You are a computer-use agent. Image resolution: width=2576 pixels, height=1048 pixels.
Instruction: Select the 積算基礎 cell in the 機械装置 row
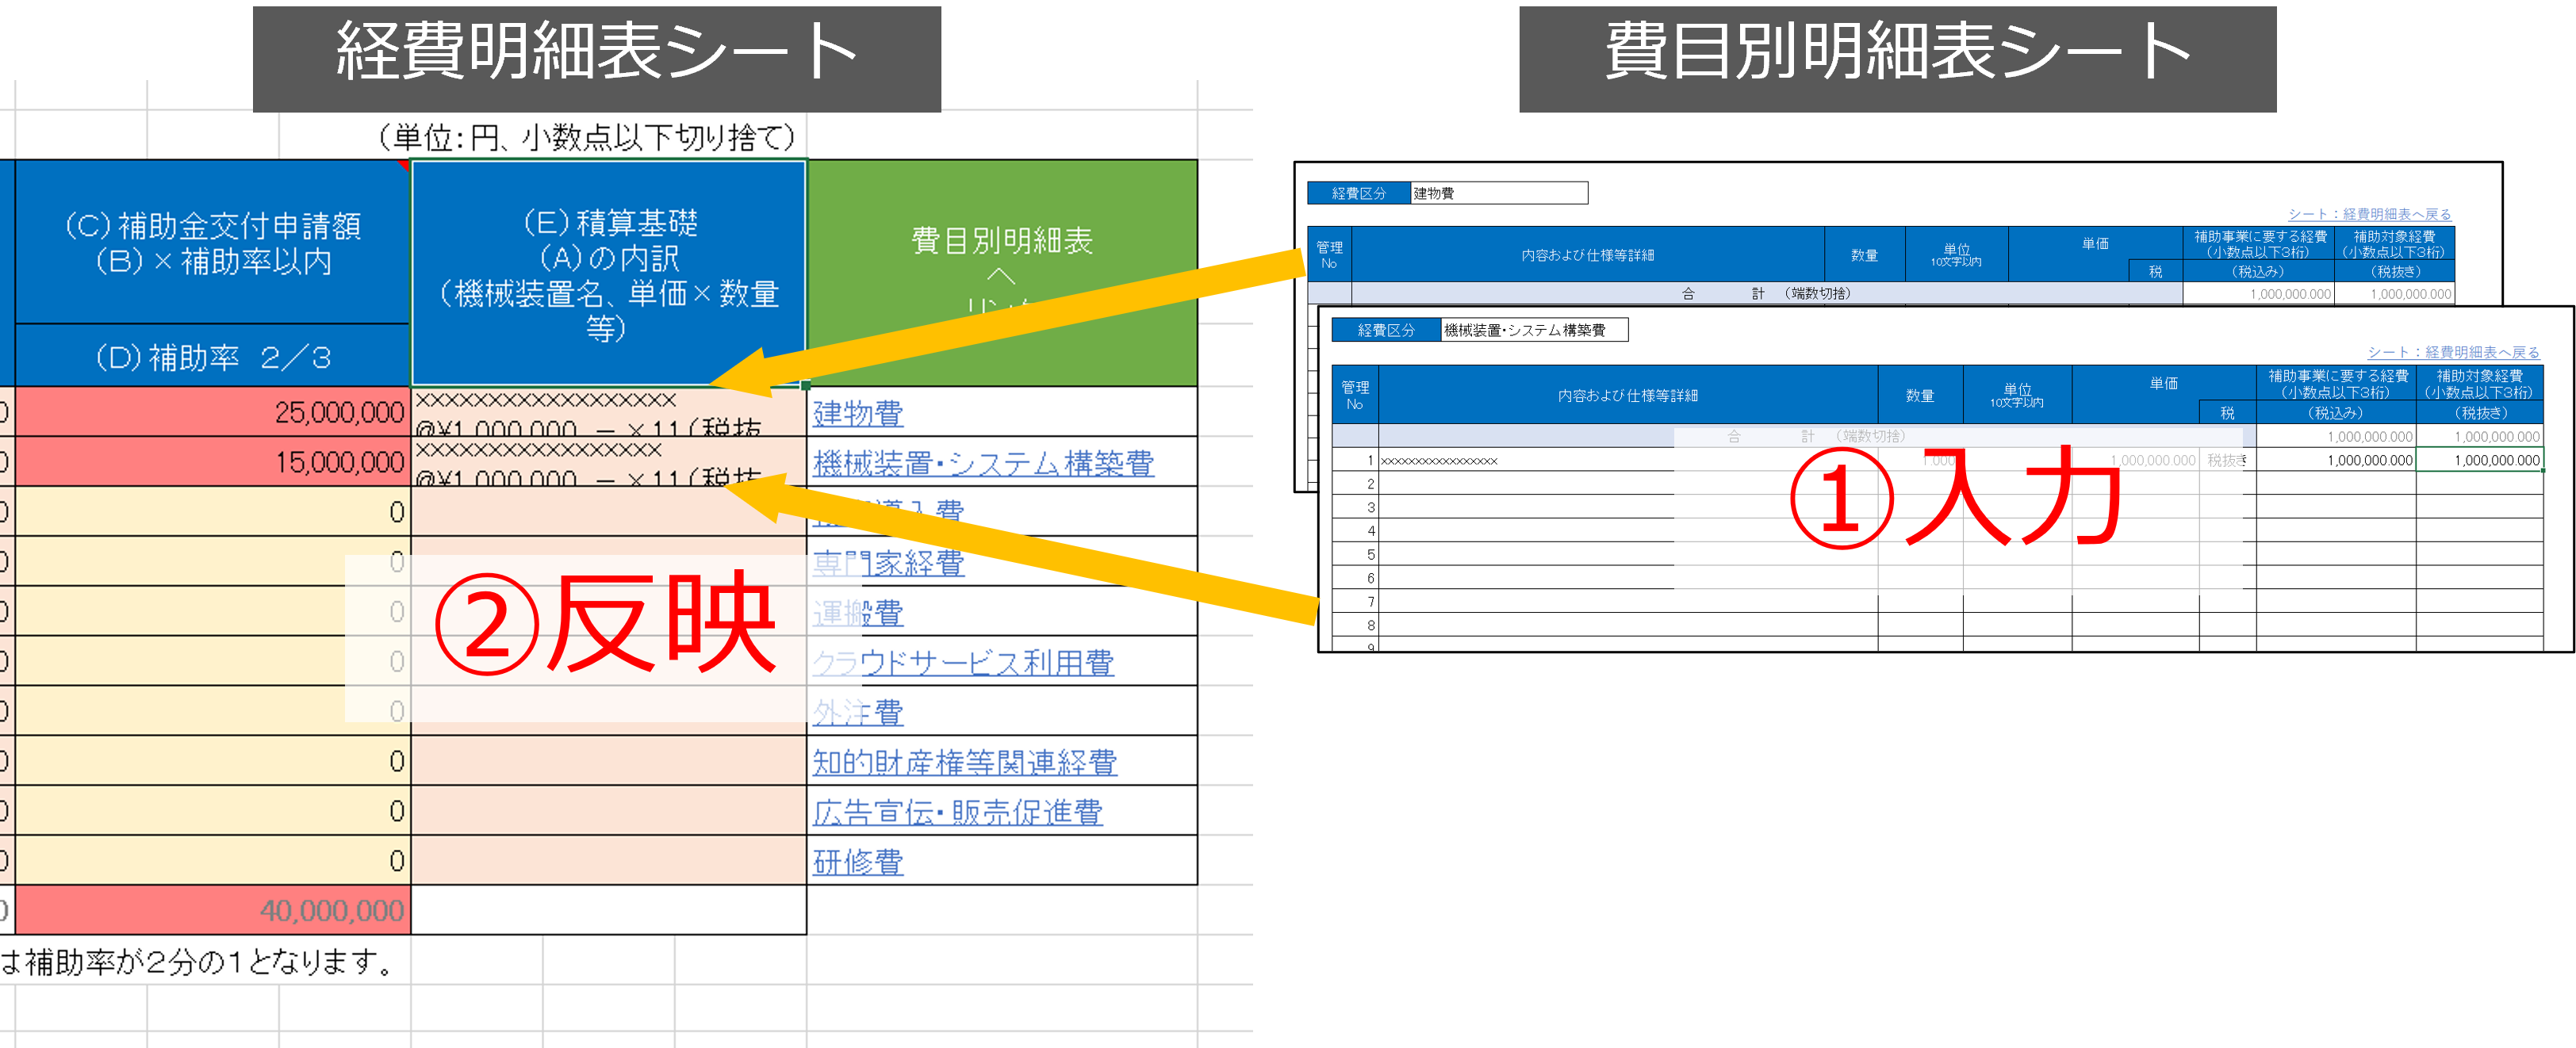tap(609, 462)
